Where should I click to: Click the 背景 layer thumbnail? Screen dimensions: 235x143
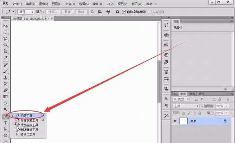183,121
